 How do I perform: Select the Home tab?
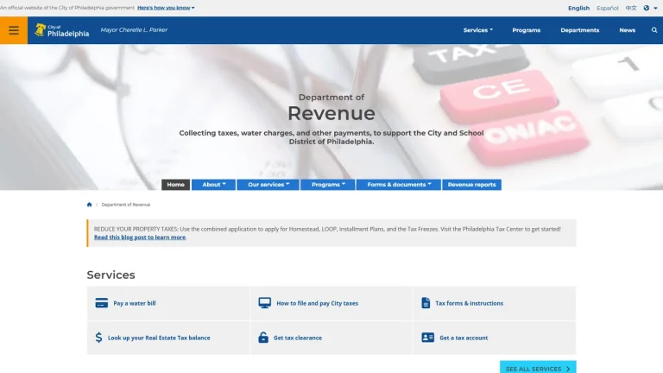click(175, 185)
